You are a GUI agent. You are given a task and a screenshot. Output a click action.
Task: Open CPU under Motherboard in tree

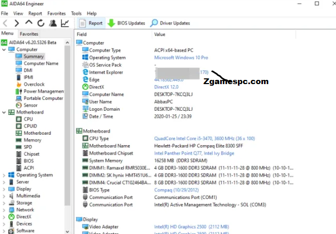pos(24,119)
